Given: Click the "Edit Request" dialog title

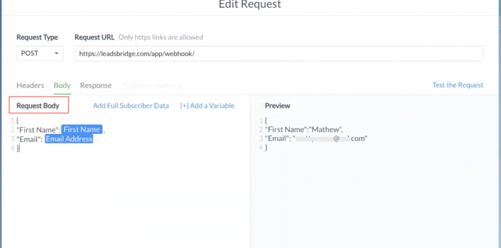Looking at the screenshot, I should tap(250, 5).
